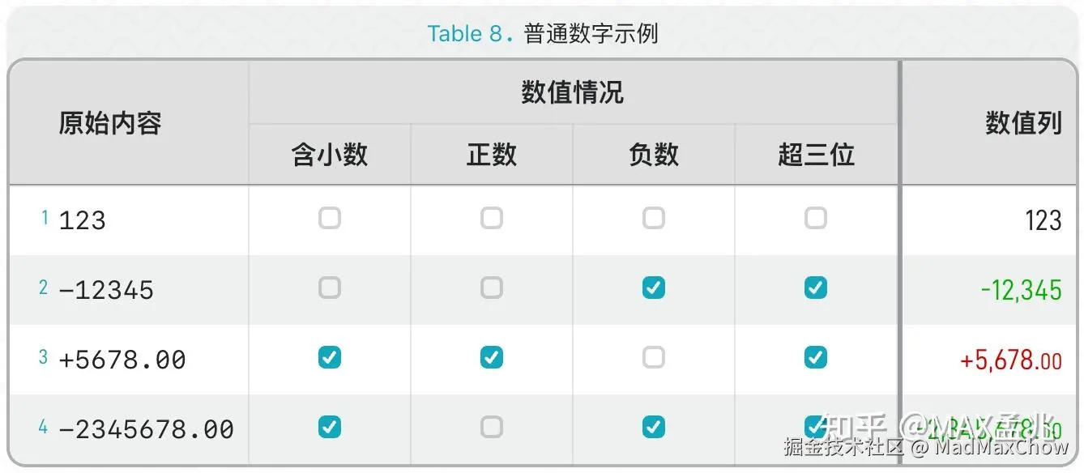Uncheck 正数 box in row +5678.00
Screen dimensions: 1084x473
[x=491, y=357]
